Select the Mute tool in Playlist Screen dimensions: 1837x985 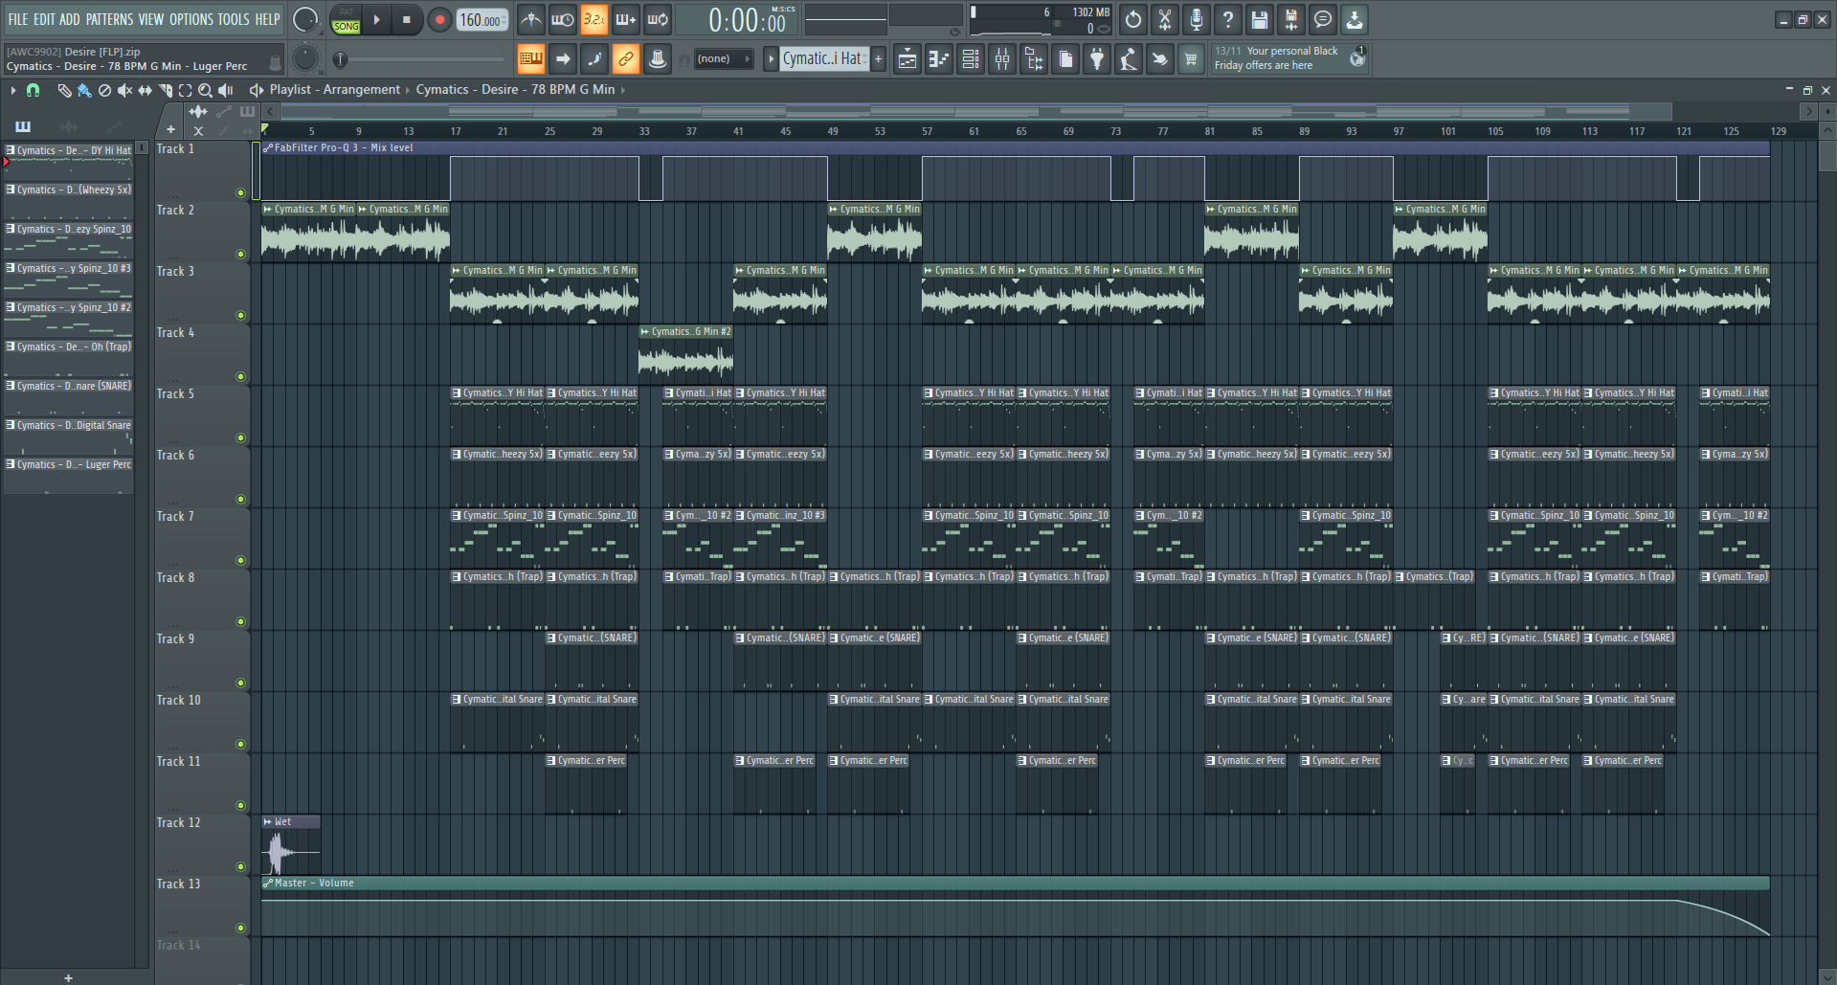[x=124, y=90]
